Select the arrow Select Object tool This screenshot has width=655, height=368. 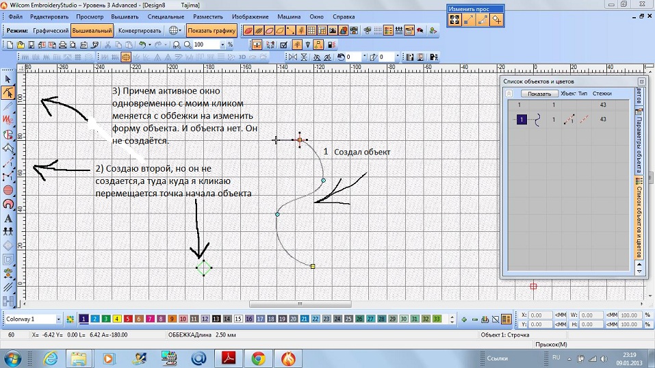coord(8,79)
